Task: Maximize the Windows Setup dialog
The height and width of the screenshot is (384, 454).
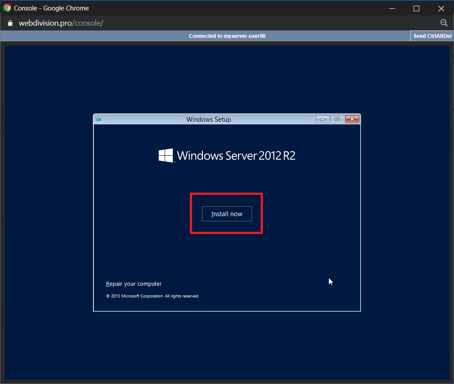Action: pos(337,119)
